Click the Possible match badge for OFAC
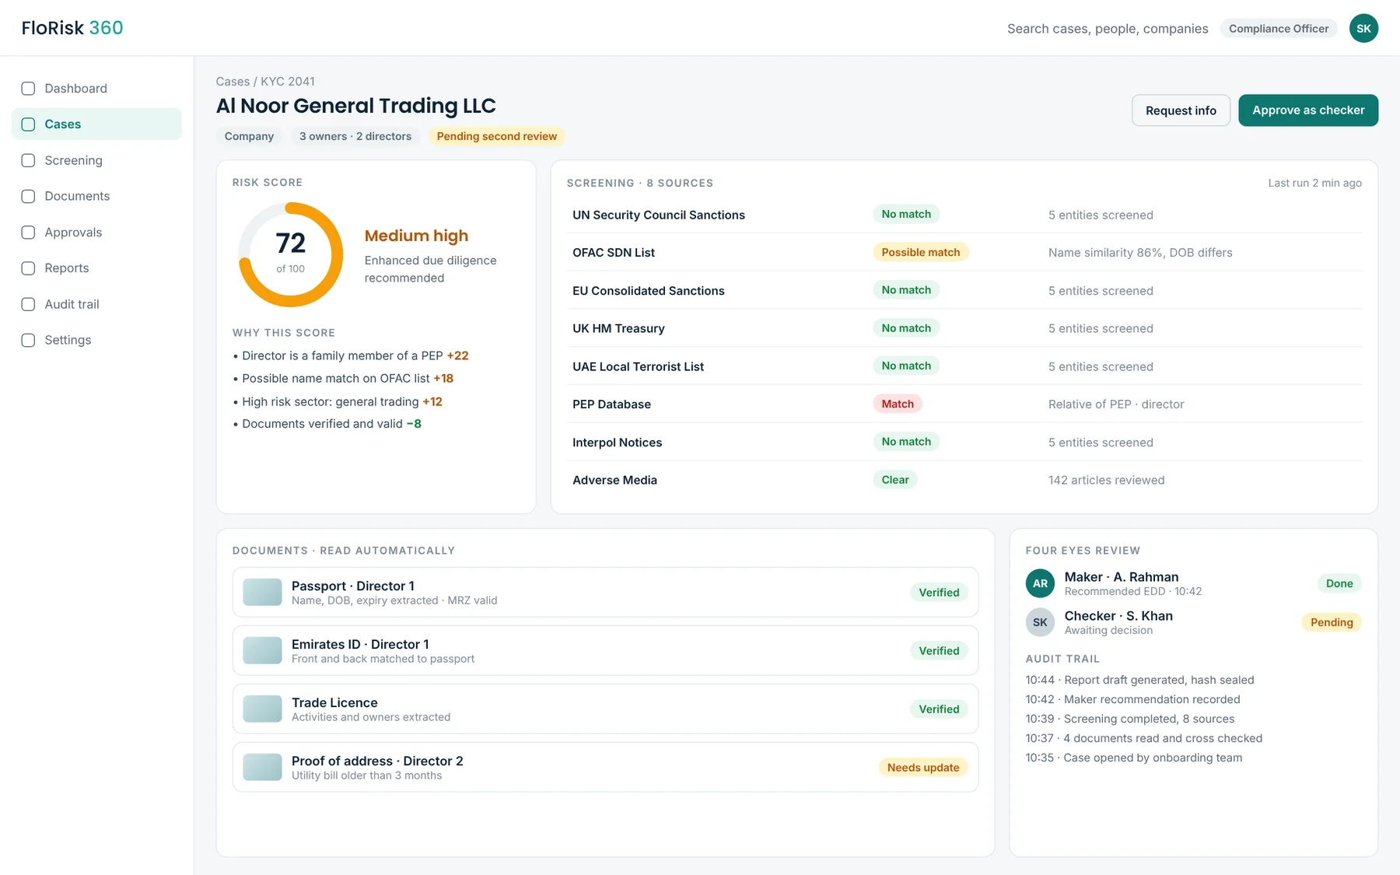The image size is (1400, 875). pos(921,252)
